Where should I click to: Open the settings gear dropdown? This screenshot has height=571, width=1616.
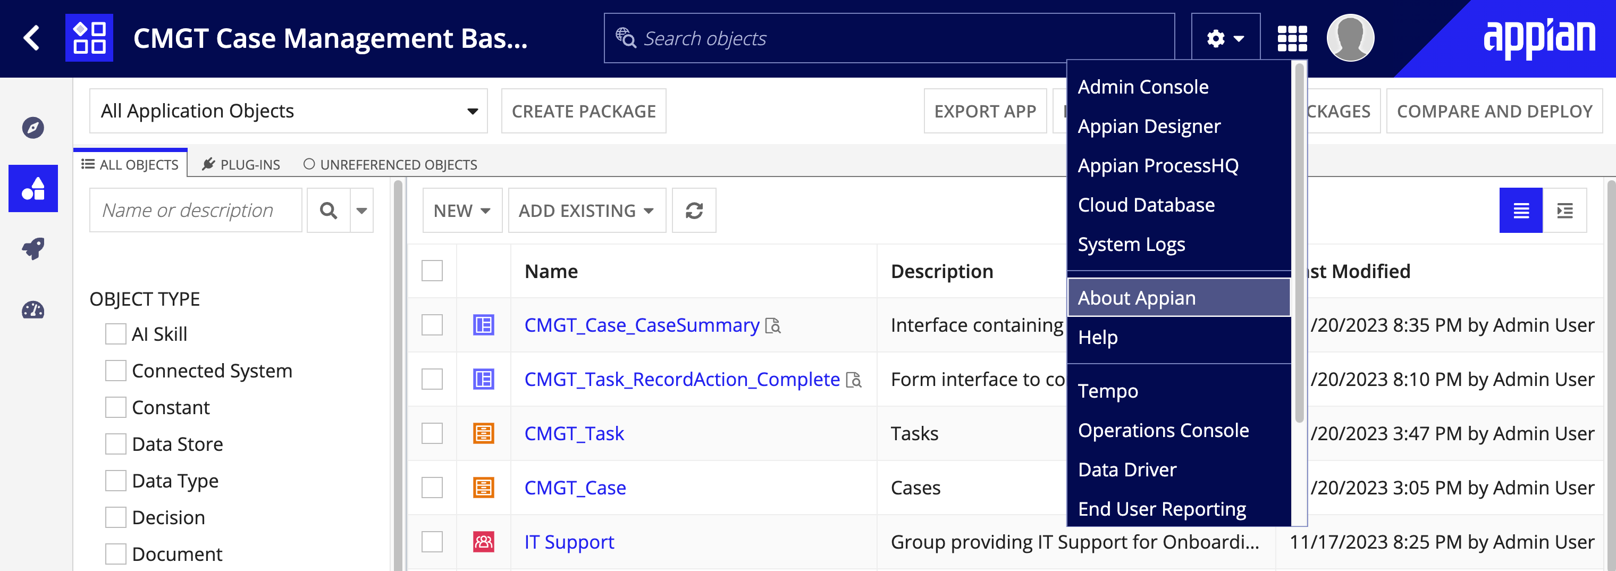click(1225, 38)
